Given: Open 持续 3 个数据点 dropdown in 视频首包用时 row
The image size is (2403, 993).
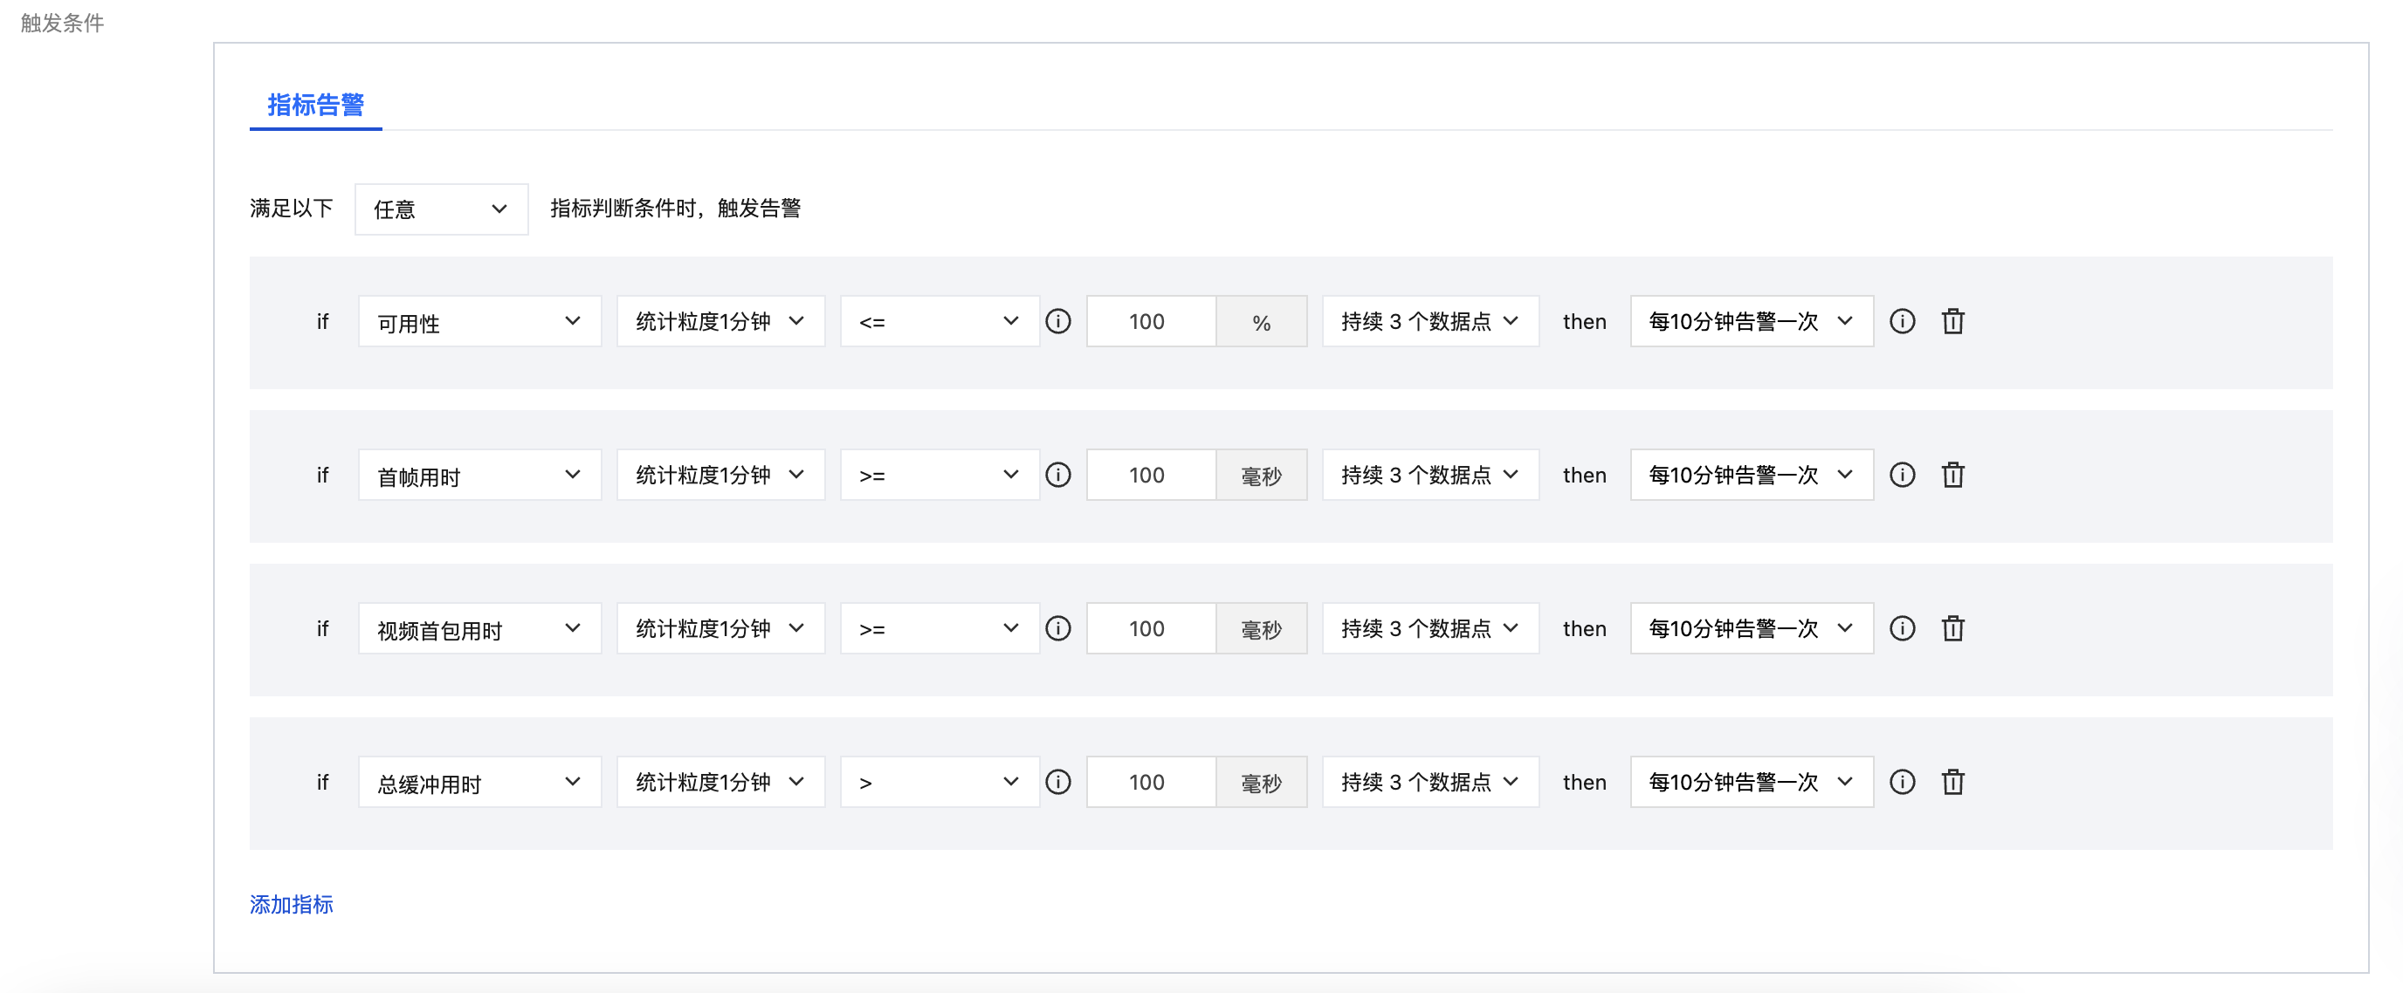Looking at the screenshot, I should (1430, 628).
